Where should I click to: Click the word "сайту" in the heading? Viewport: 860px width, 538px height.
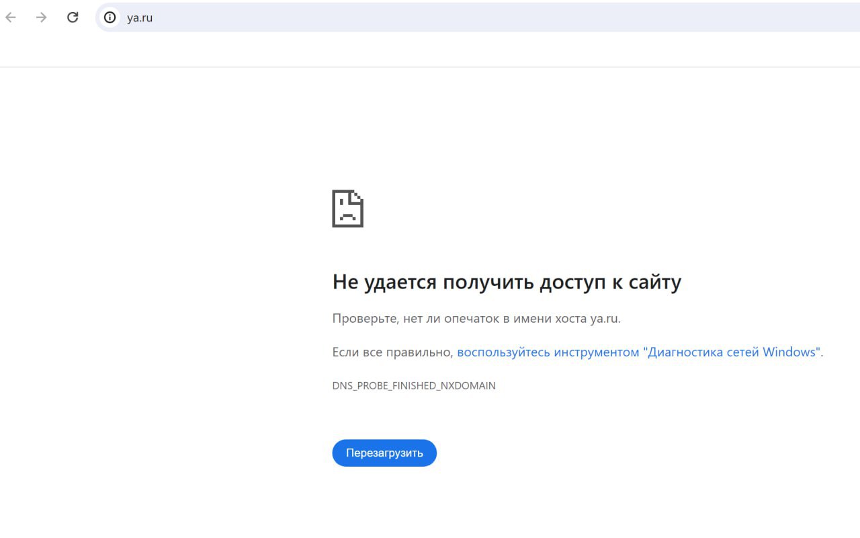[x=654, y=282]
